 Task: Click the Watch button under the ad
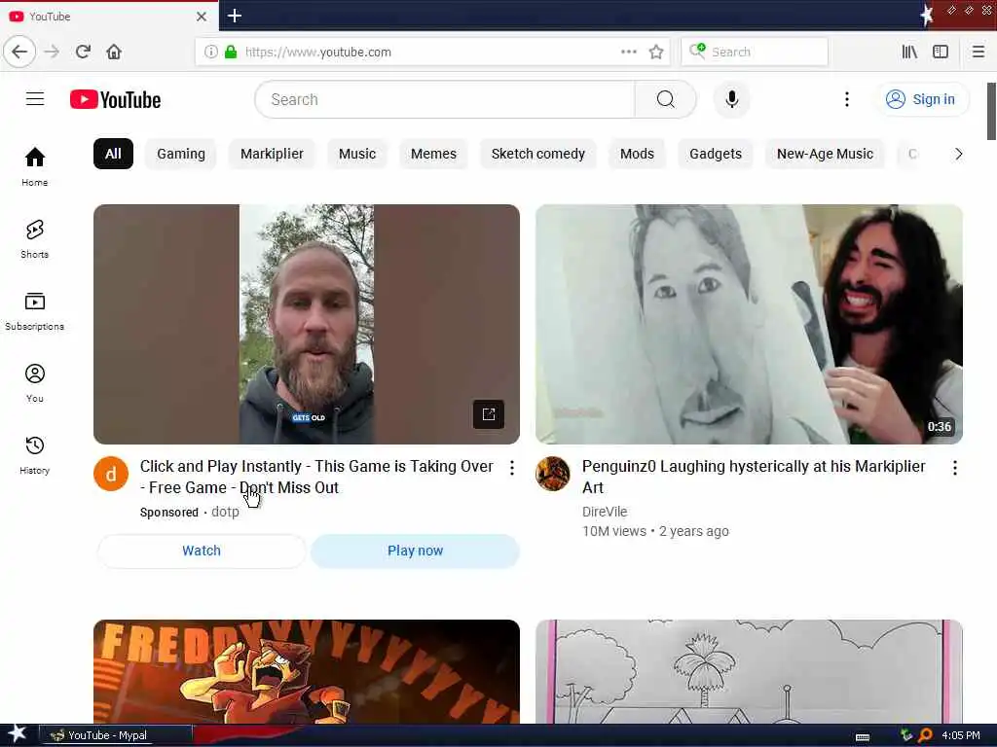(202, 551)
